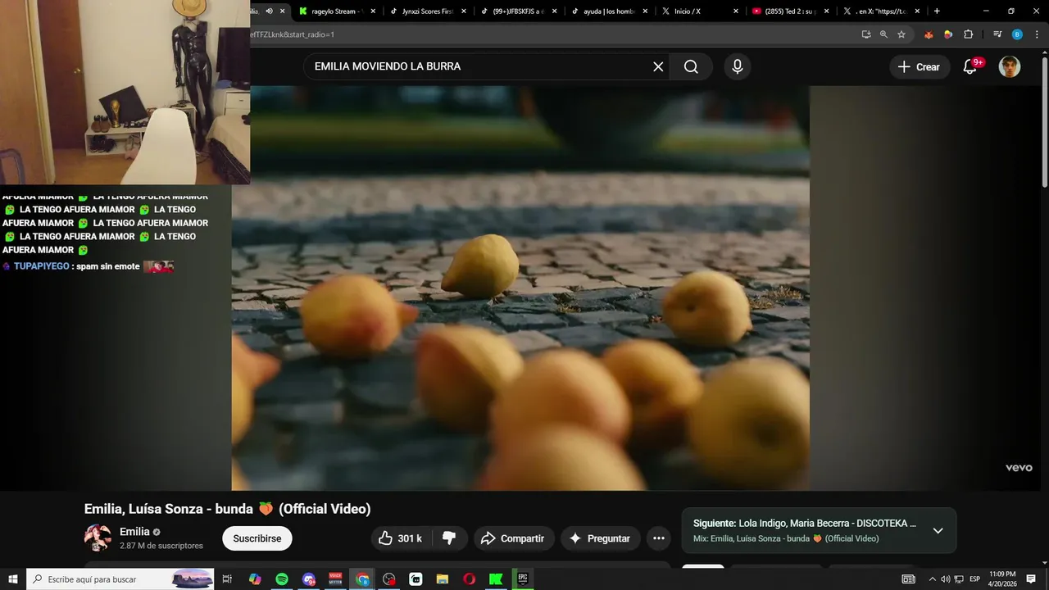The width and height of the screenshot is (1049, 590).
Task: Open Chrome extensions puzzle icon
Action: [968, 34]
